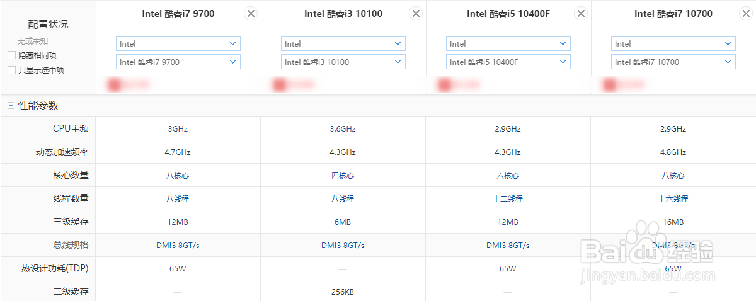
Task: Remove the Intel 酷睿i5 10400F column
Action: point(581,14)
